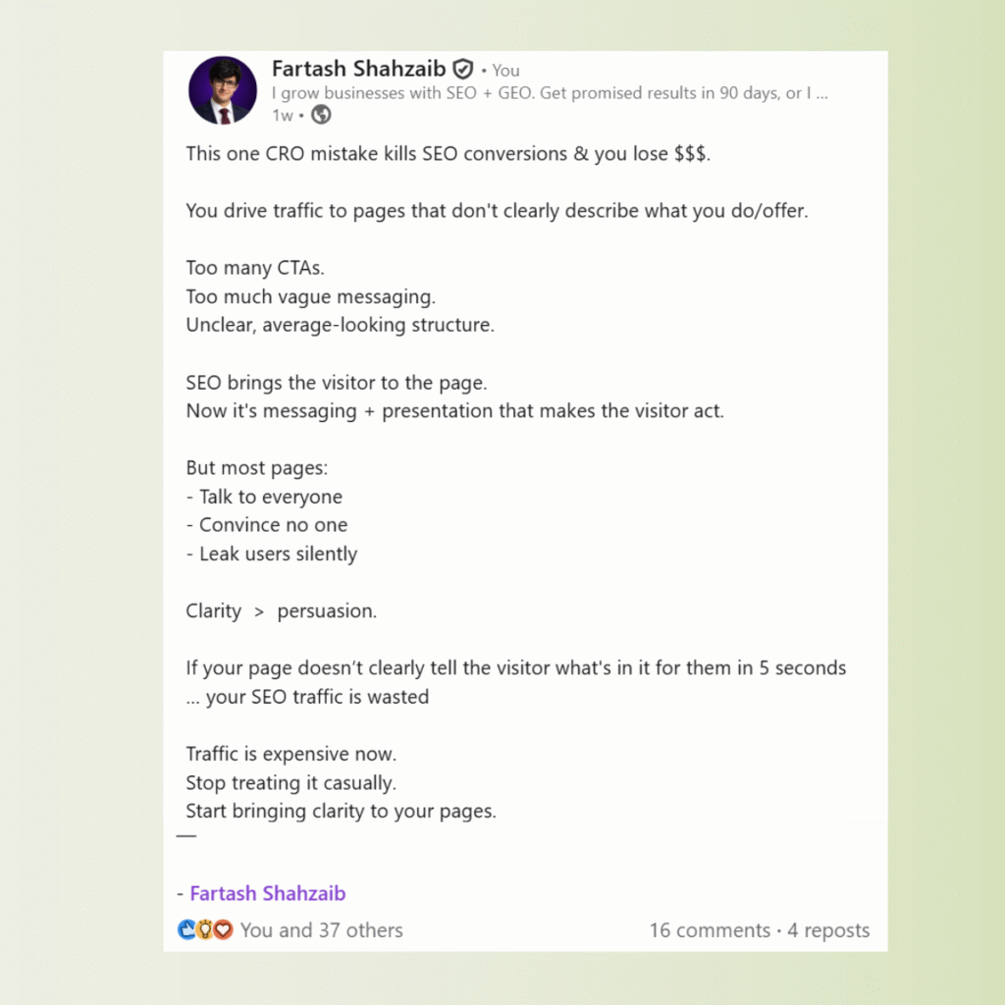Viewport: 1005px width, 1005px height.
Task: Click the blue Like reaction icon
Action: 187,929
